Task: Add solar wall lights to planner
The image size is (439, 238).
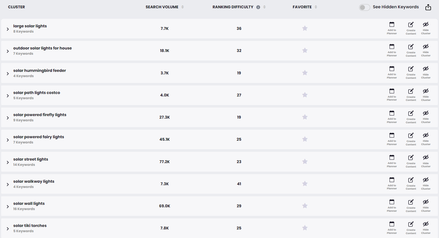Action: coord(392,205)
